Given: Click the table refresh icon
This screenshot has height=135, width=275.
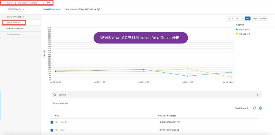Looking at the screenshot, I should coord(254,108).
